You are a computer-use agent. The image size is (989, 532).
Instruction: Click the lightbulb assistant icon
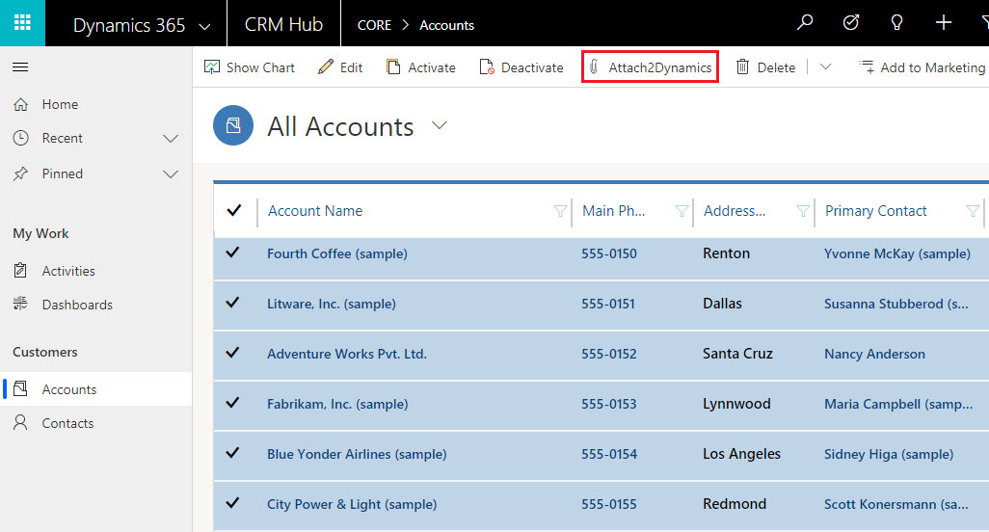(x=896, y=23)
